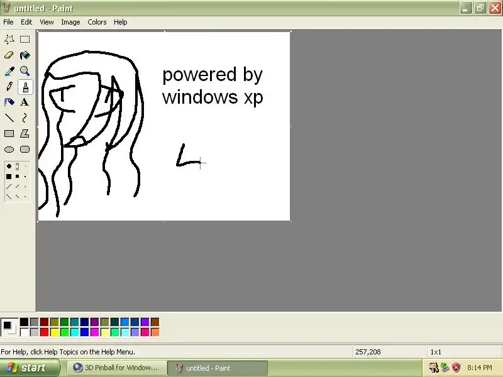Pick the Curve tool

pyautogui.click(x=25, y=118)
